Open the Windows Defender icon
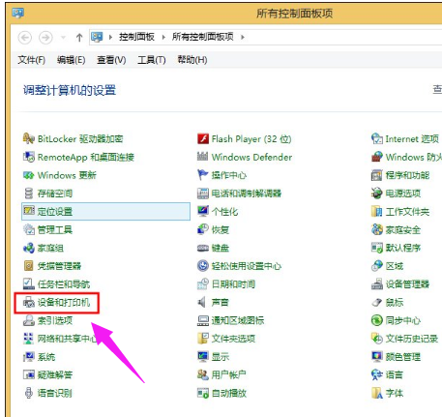Viewport: 442px width, 417px height. pos(203,157)
